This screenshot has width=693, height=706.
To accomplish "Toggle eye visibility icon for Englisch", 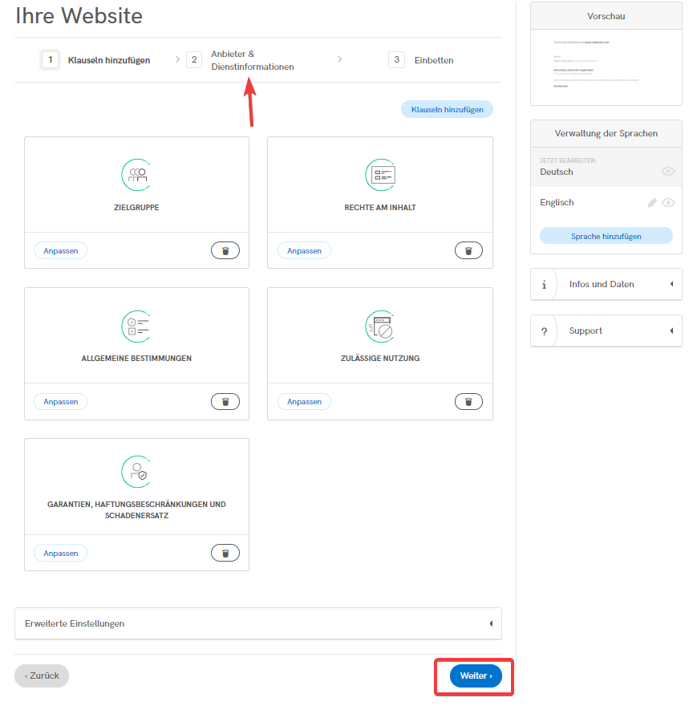I will coord(668,203).
